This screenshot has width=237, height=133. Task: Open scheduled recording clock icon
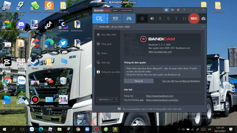coord(178,10)
